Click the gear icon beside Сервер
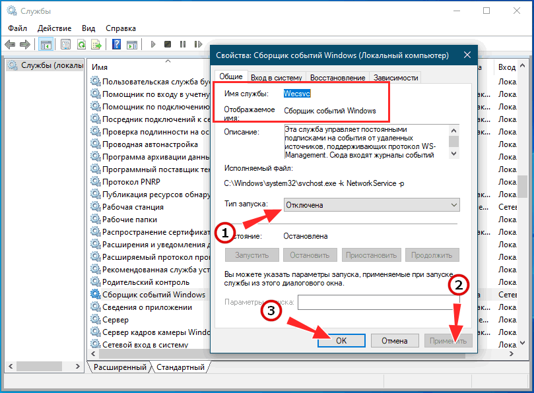 click(95, 319)
